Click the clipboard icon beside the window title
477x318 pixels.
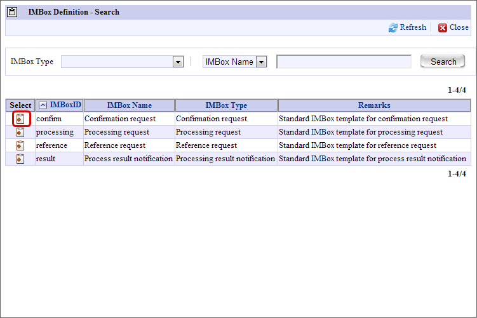(x=12, y=12)
